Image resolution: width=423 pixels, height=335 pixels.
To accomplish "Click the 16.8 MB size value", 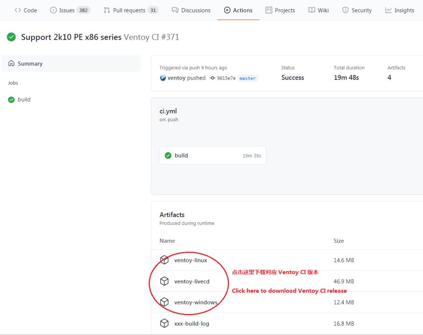I will tap(344, 323).
